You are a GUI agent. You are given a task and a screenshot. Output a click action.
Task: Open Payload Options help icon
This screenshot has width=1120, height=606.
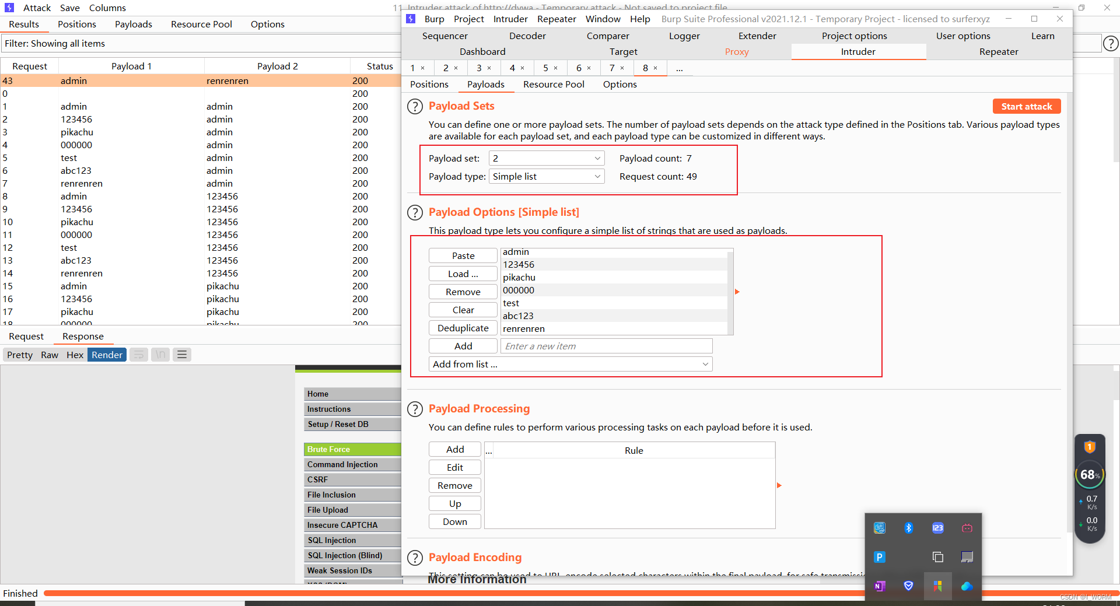tap(415, 212)
